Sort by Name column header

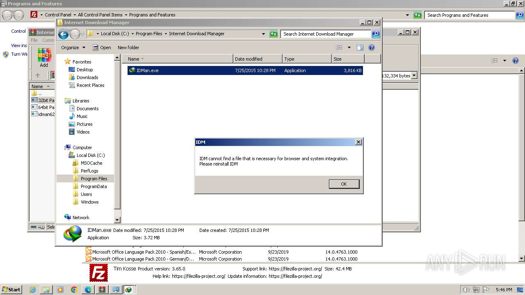click(x=178, y=59)
